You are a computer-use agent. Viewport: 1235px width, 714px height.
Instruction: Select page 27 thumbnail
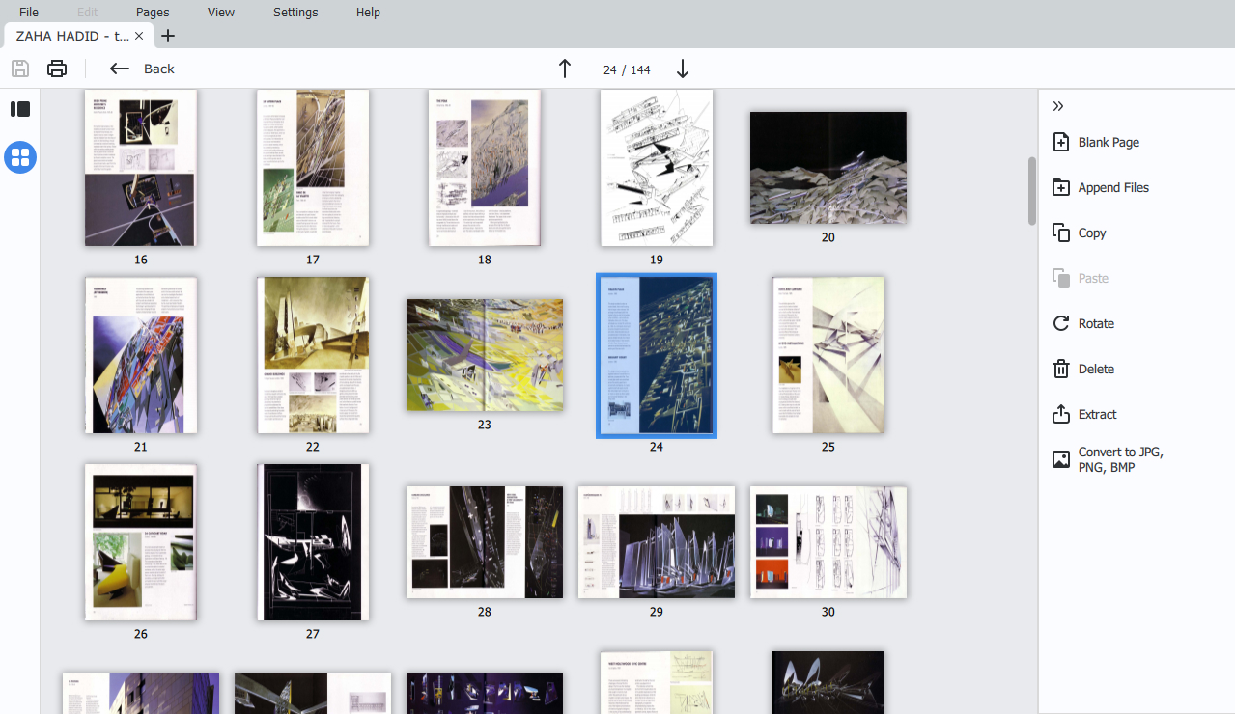pyautogui.click(x=313, y=542)
